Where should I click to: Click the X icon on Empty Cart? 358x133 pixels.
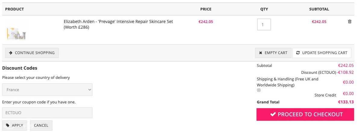click(x=260, y=53)
